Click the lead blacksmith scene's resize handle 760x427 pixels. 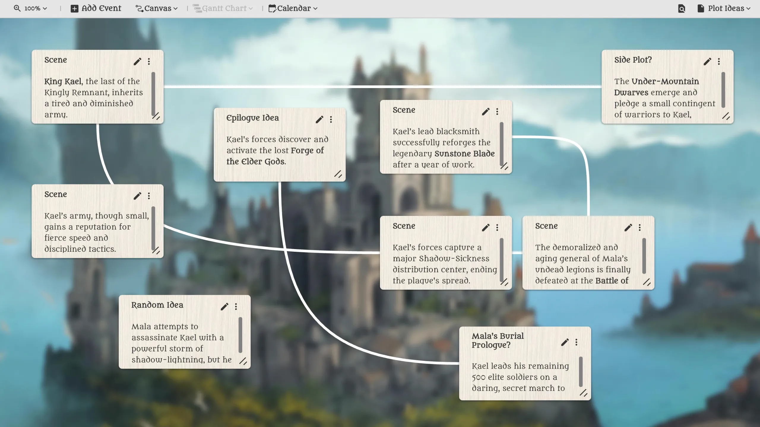504,166
